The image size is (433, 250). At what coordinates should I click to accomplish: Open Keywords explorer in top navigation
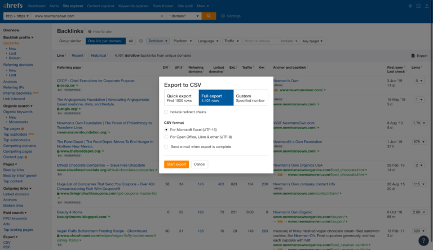pyautogui.click(x=134, y=6)
